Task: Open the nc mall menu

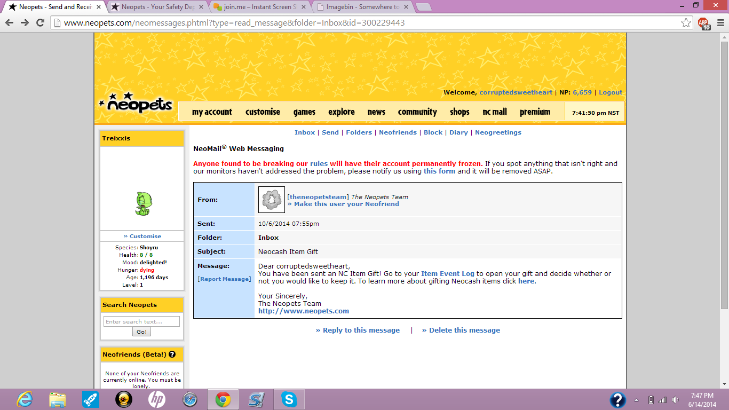Action: (x=495, y=112)
